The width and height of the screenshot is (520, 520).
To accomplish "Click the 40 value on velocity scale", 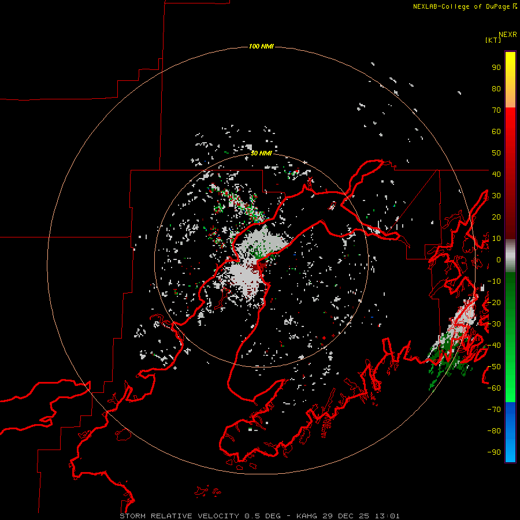I will [496, 174].
